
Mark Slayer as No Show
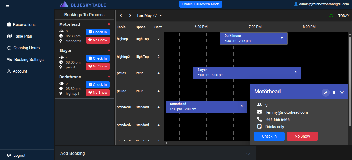pyautogui.click(x=98, y=66)
